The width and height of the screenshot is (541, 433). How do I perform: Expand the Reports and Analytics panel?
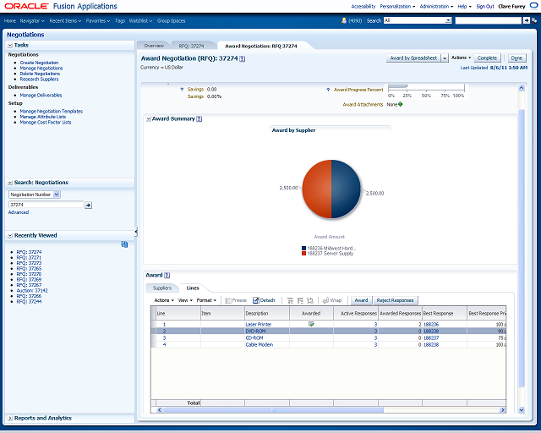click(10, 418)
